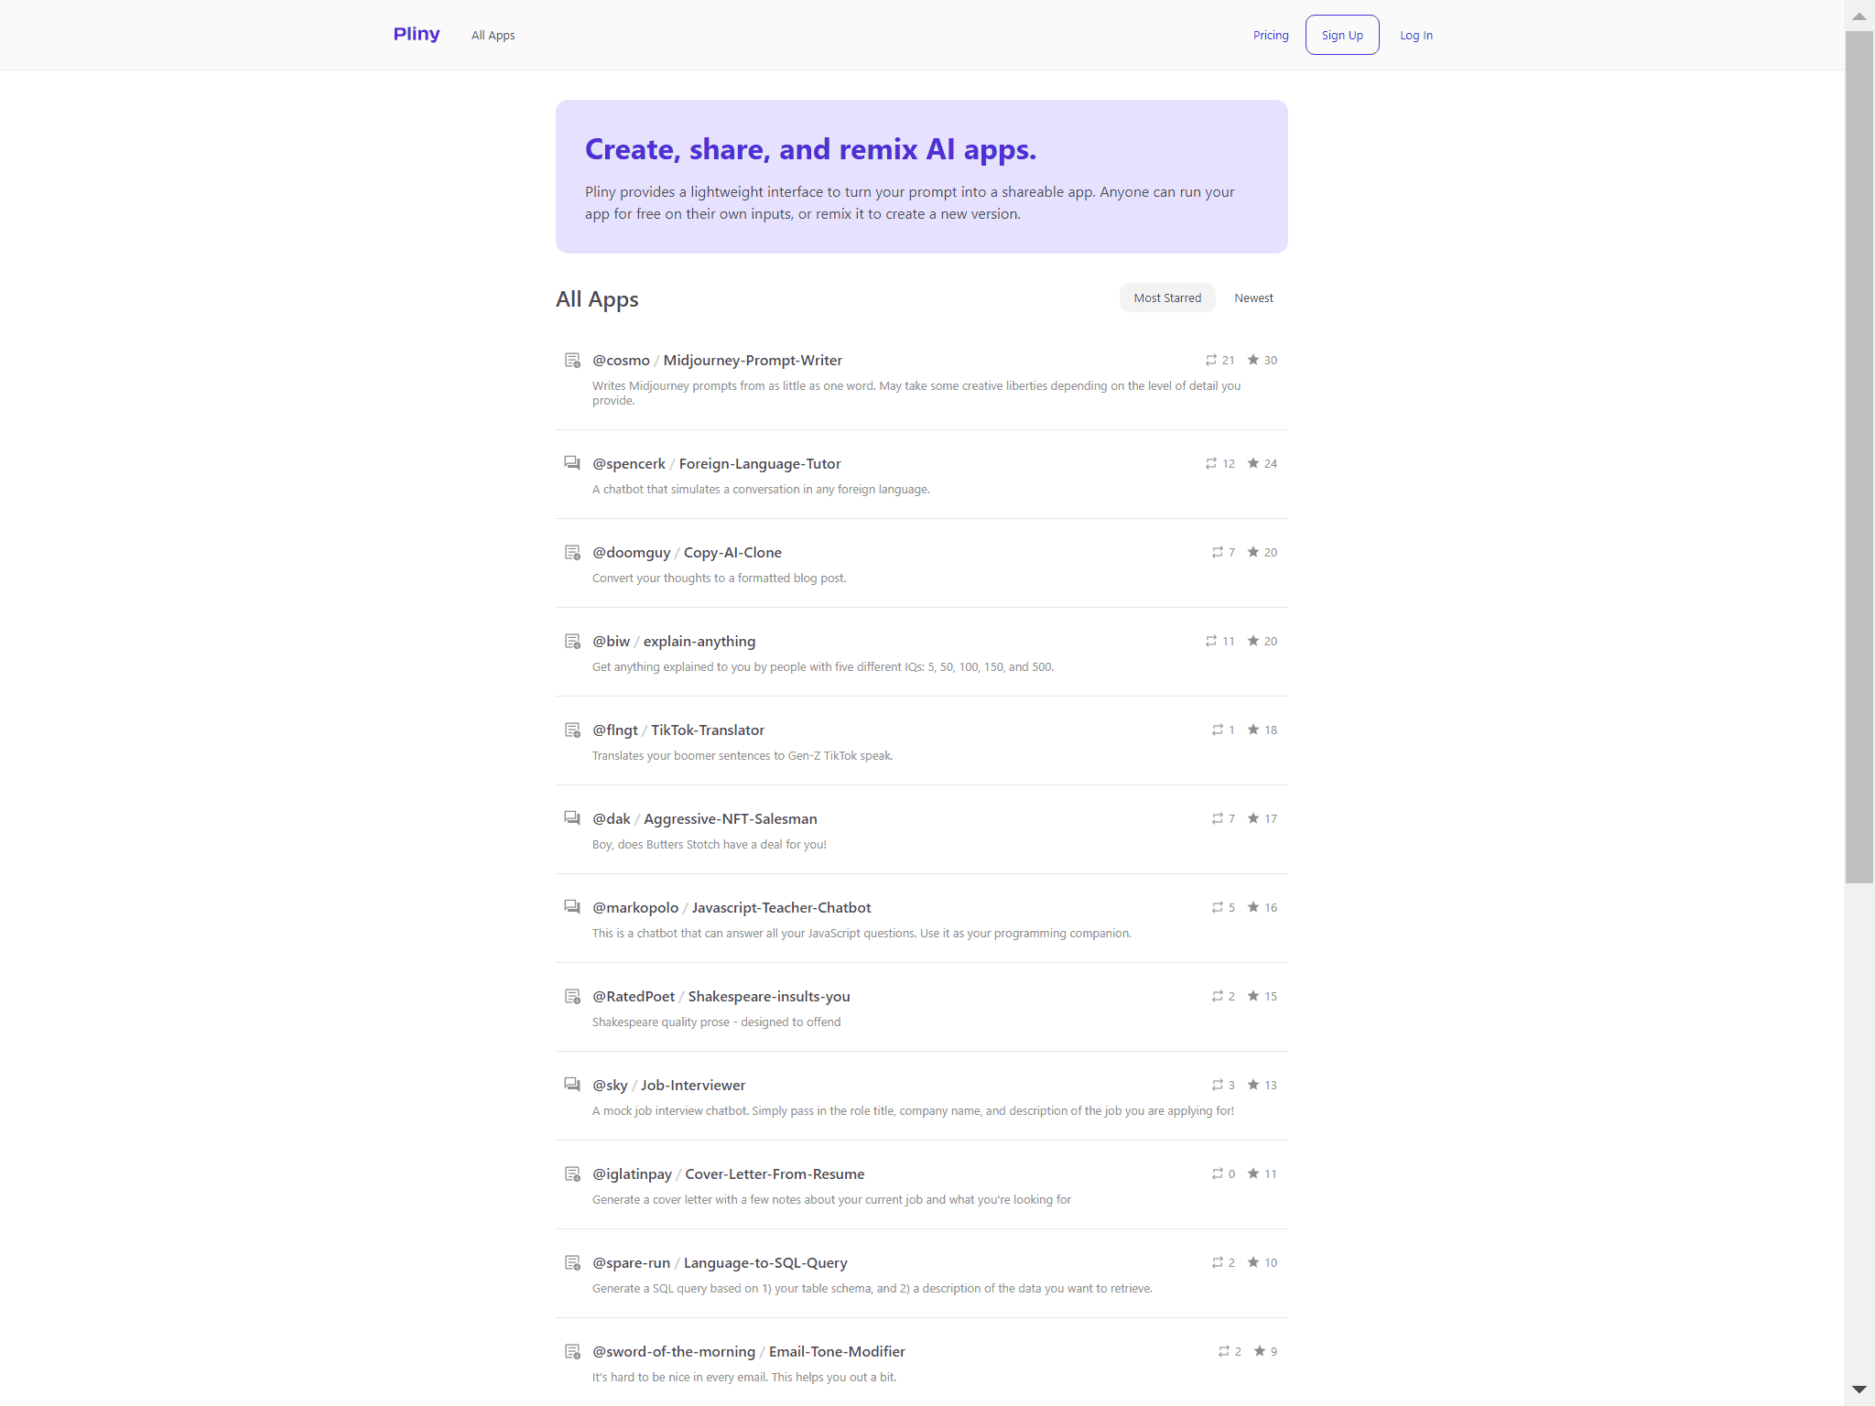Click the star icon for Midjourney-Prompt-Writer

click(x=1253, y=360)
